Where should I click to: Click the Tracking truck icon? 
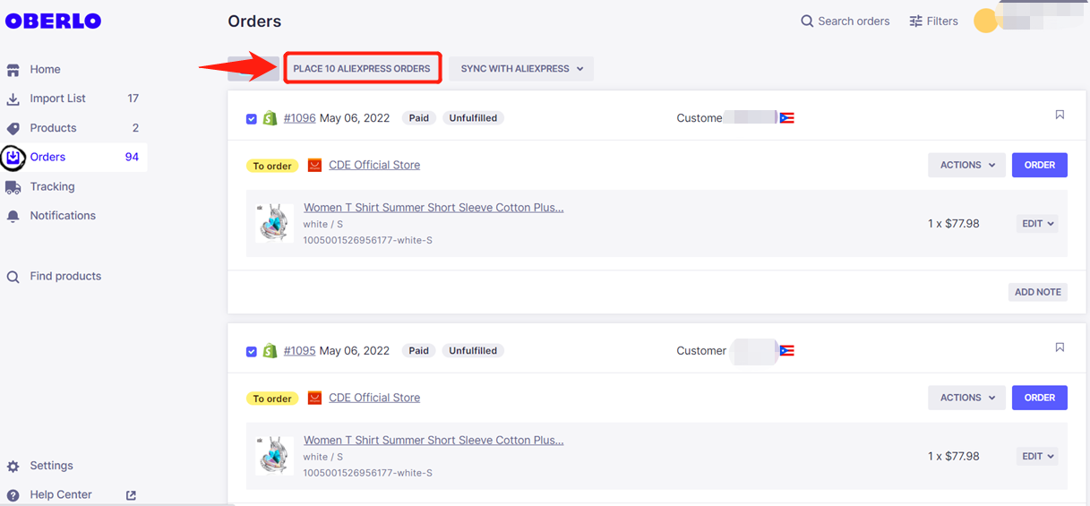tap(13, 187)
